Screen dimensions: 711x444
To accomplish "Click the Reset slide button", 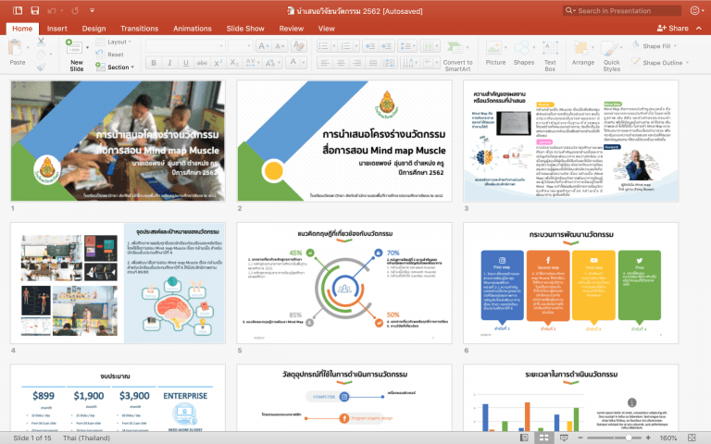I will tap(110, 55).
